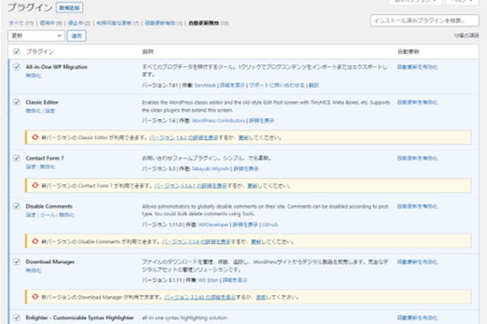Filter by 自動更新有効 (auto-updates enabled)
Image resolution: width=487 pixels, height=324 pixels.
pos(160,23)
